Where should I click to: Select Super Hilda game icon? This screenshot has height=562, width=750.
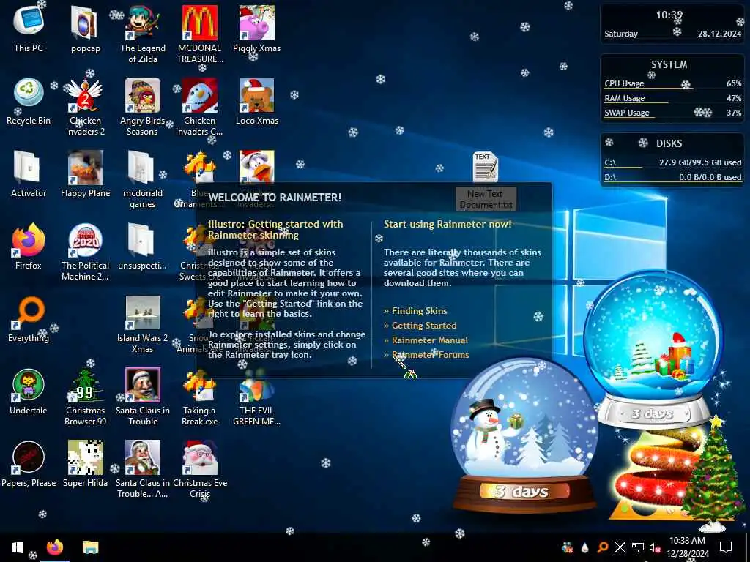[x=85, y=463]
